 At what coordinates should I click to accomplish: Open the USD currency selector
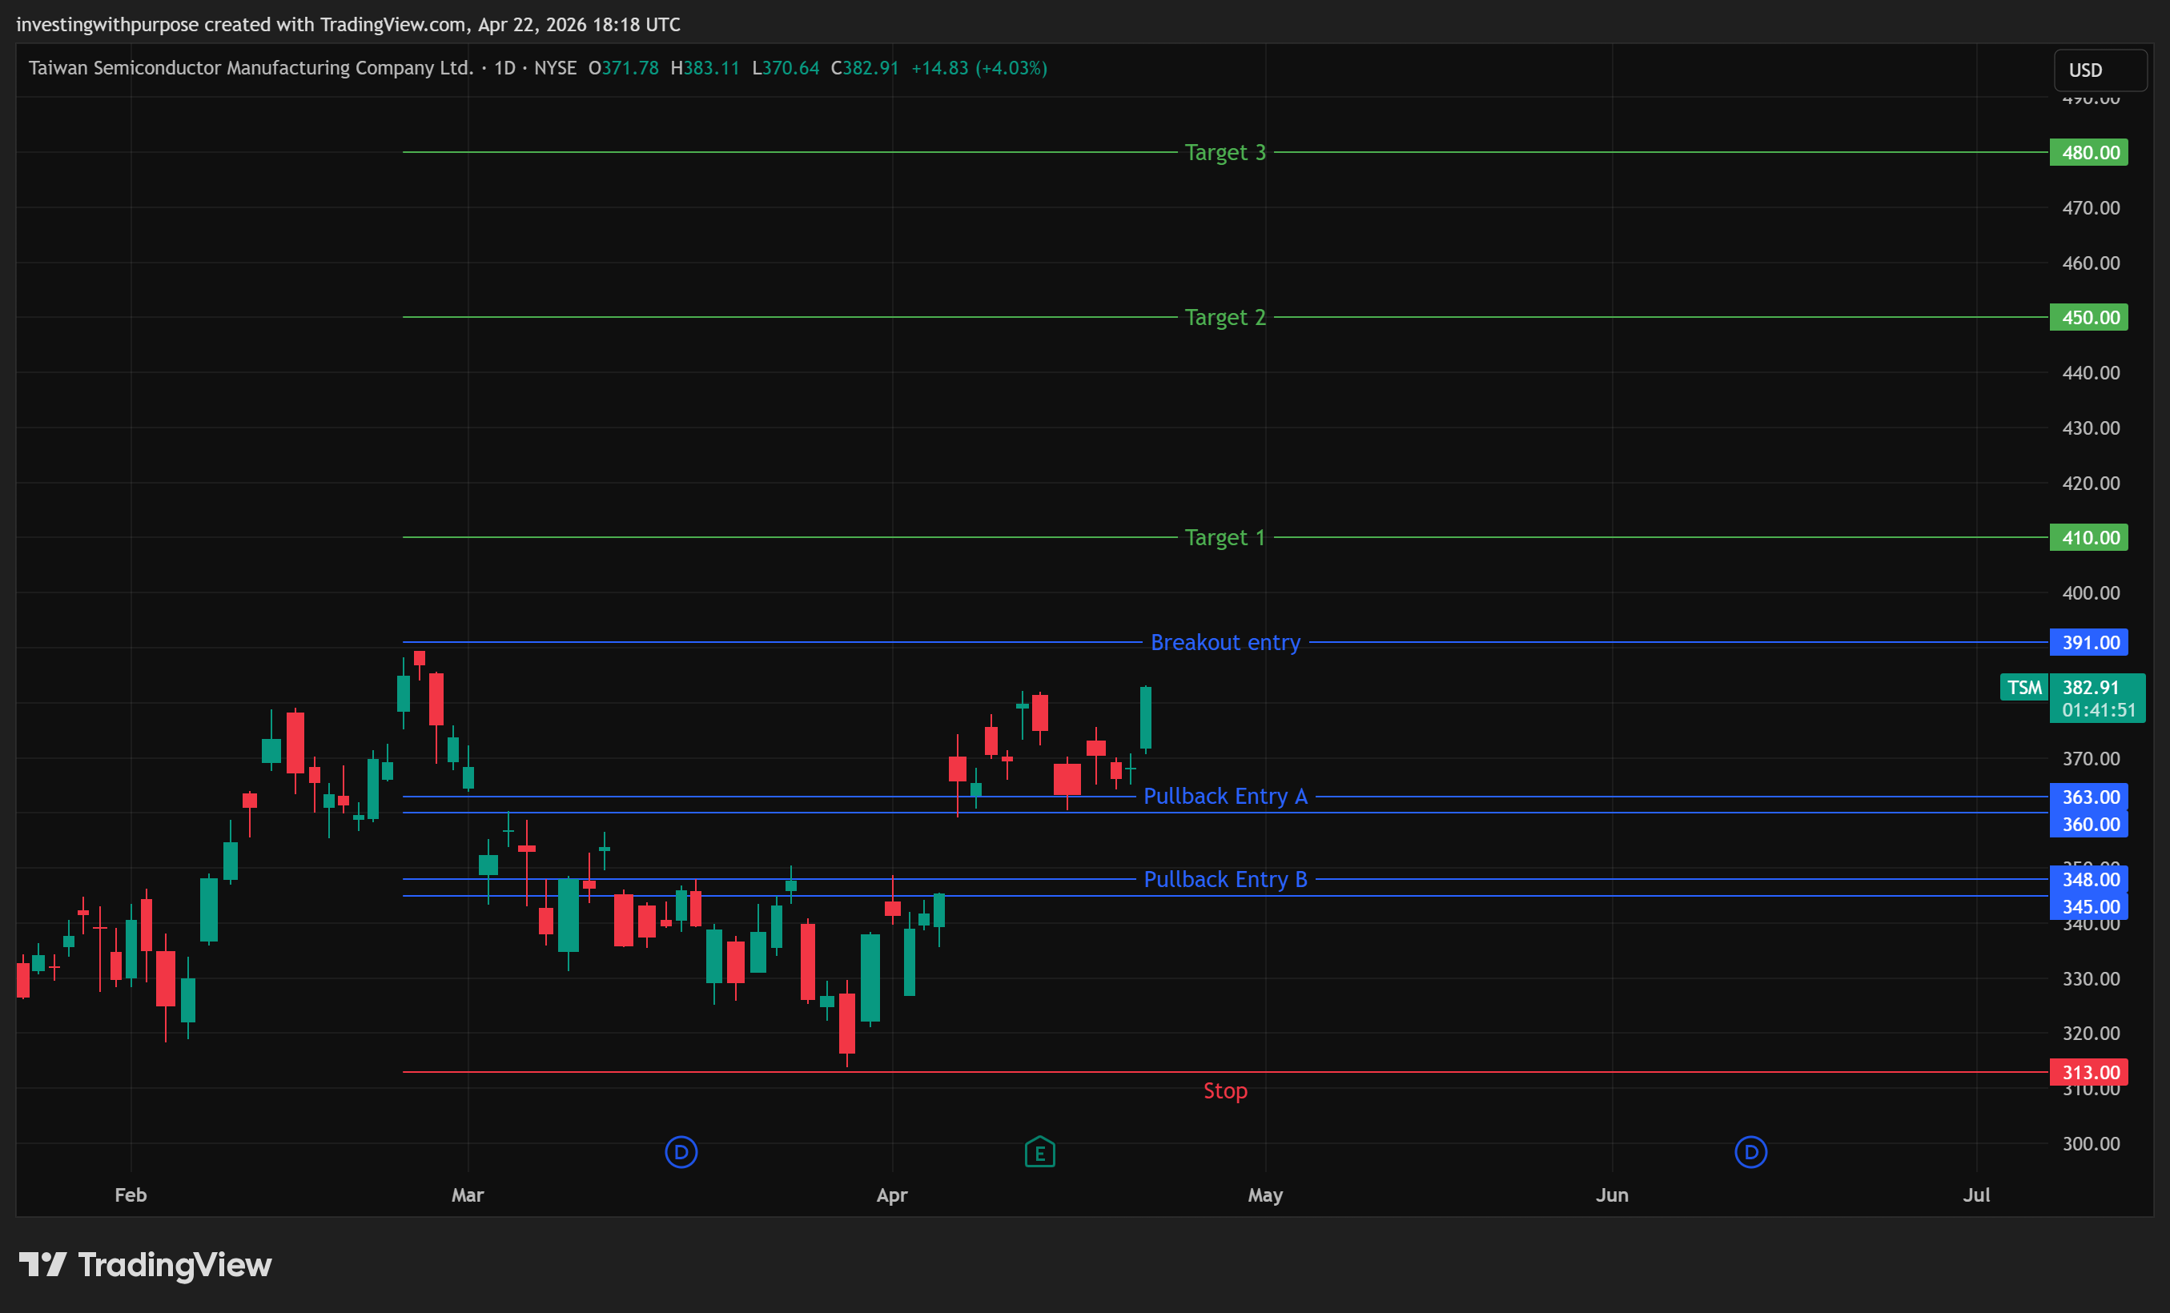click(x=2099, y=70)
